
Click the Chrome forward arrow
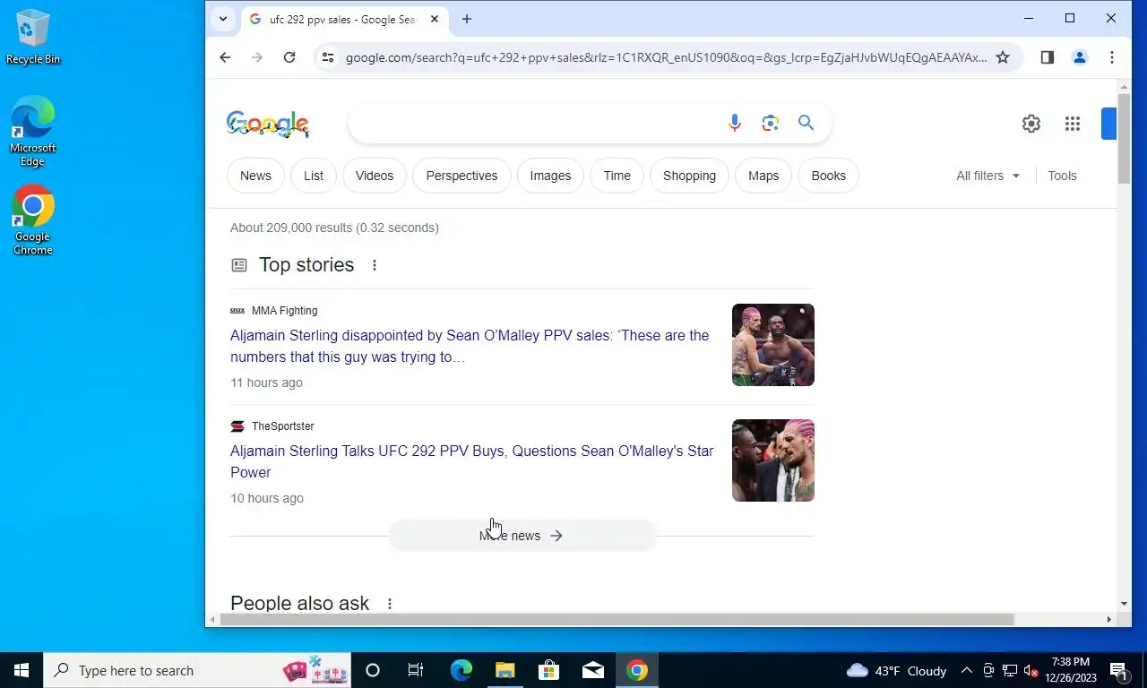pos(257,57)
